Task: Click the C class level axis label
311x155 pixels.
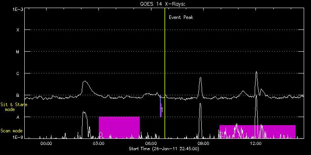Action: click(x=18, y=73)
